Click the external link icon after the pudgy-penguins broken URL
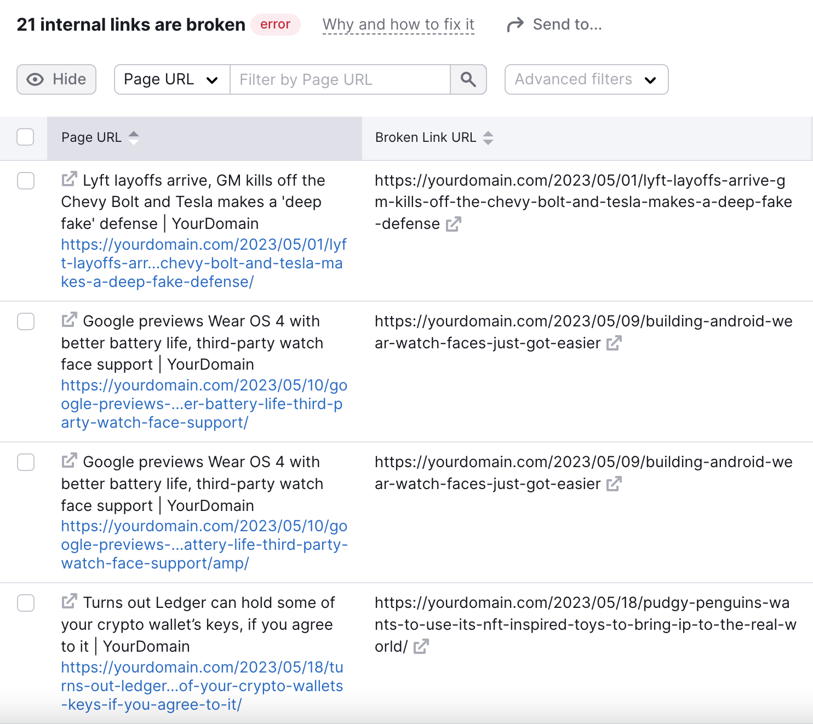Screen dimensions: 813x724 coord(421,646)
